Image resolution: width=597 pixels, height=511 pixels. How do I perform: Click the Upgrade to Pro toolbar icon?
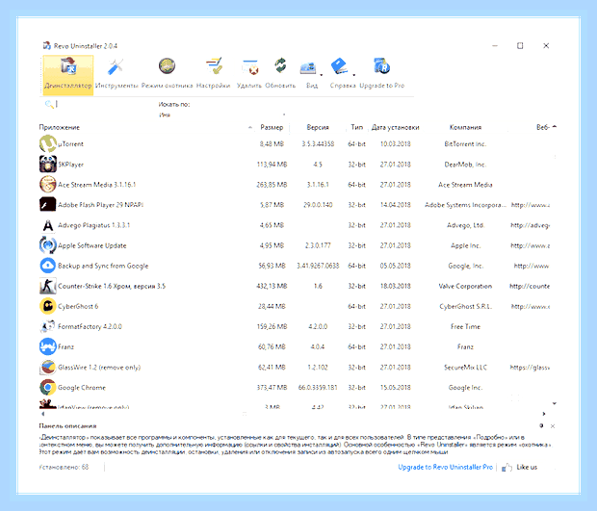point(382,74)
